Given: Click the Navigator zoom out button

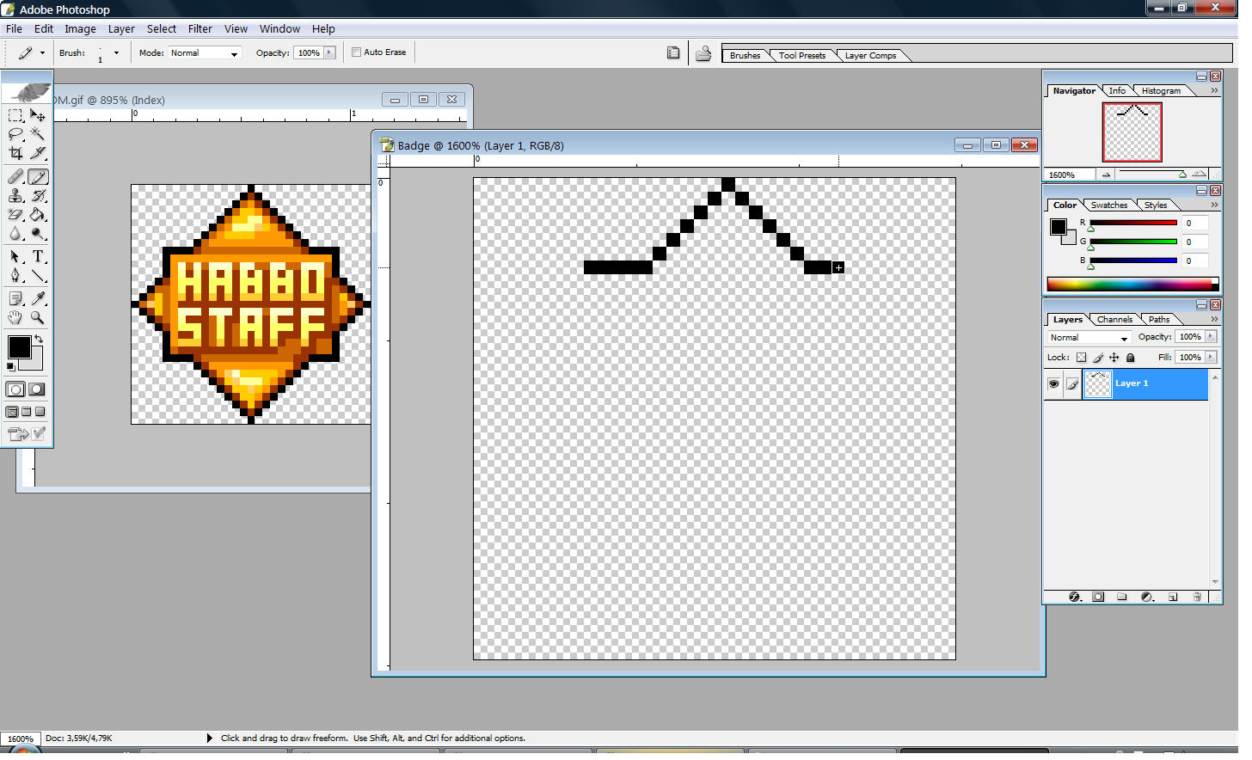Looking at the screenshot, I should [1107, 175].
